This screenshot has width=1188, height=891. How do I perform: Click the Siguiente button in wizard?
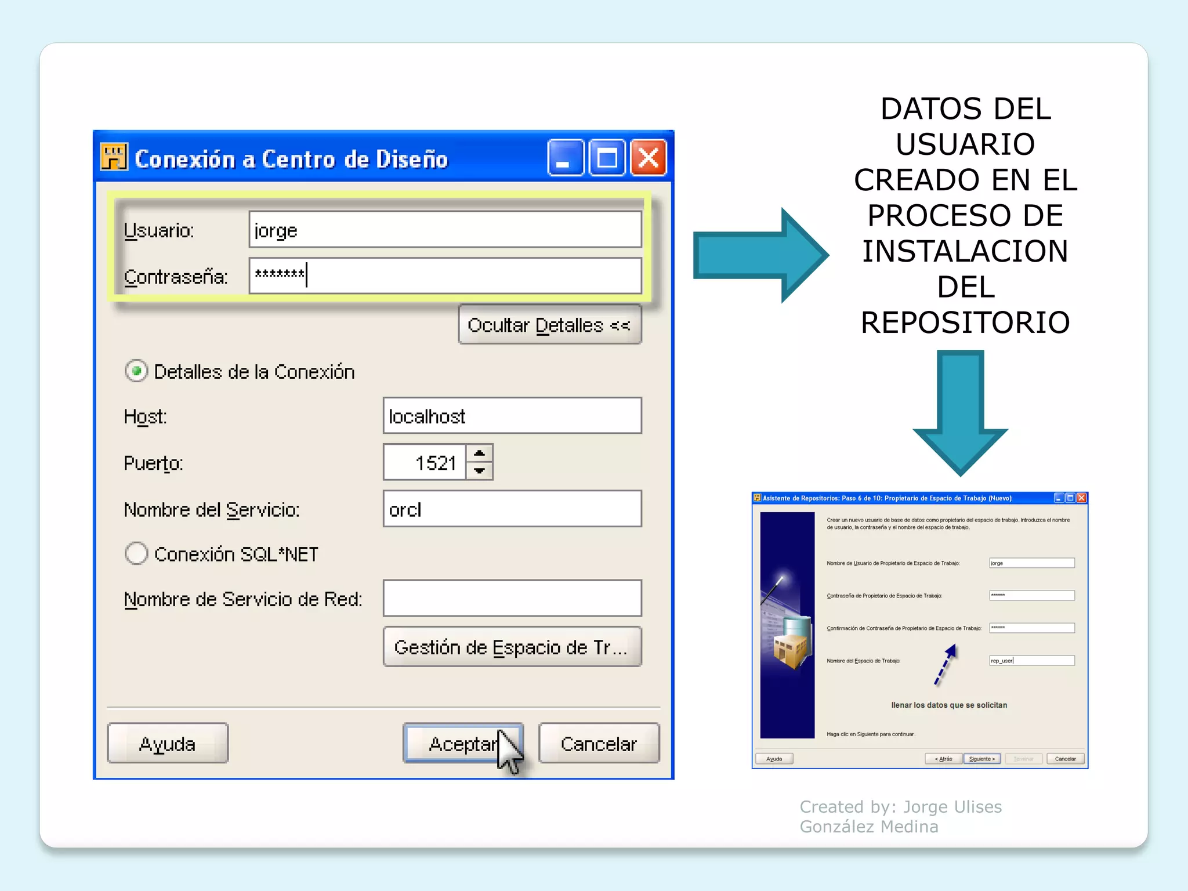(982, 759)
